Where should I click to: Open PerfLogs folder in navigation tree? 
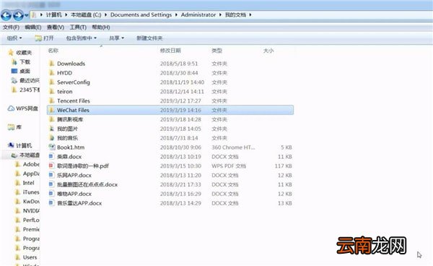(31, 220)
